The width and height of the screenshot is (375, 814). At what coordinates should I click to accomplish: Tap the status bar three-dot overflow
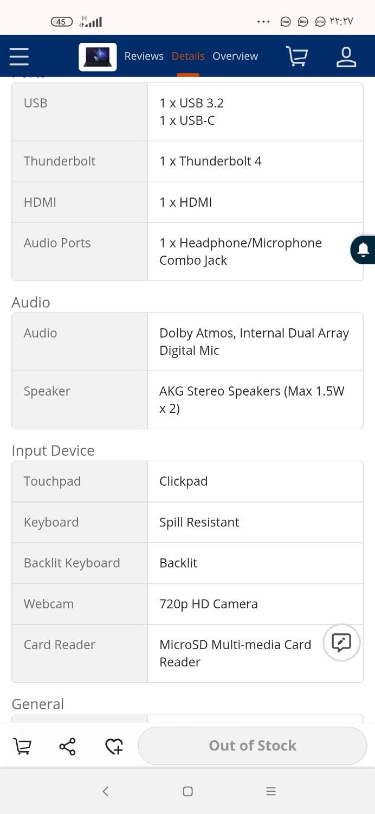(263, 22)
